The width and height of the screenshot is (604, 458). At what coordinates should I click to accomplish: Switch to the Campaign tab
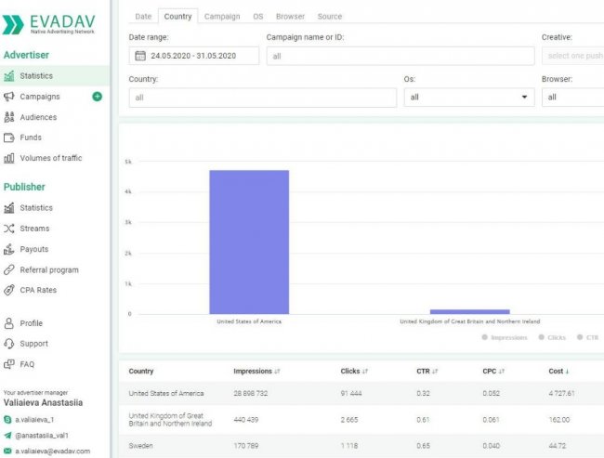[x=221, y=17]
